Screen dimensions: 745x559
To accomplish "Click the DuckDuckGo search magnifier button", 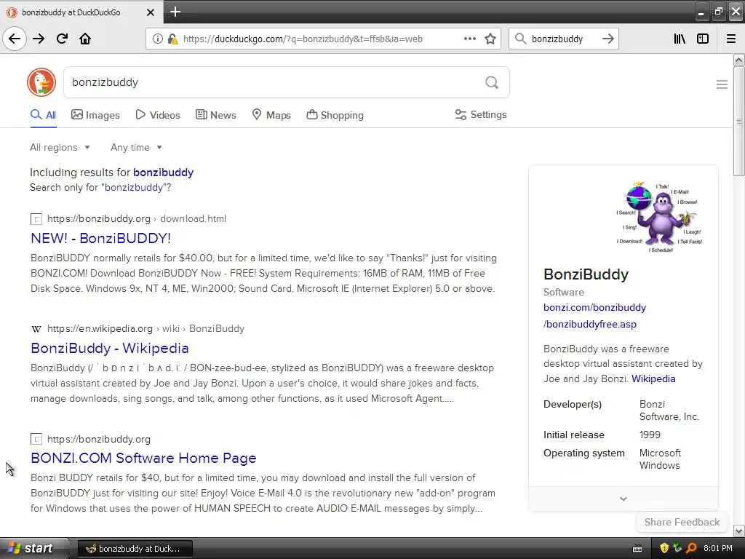I will (x=492, y=83).
